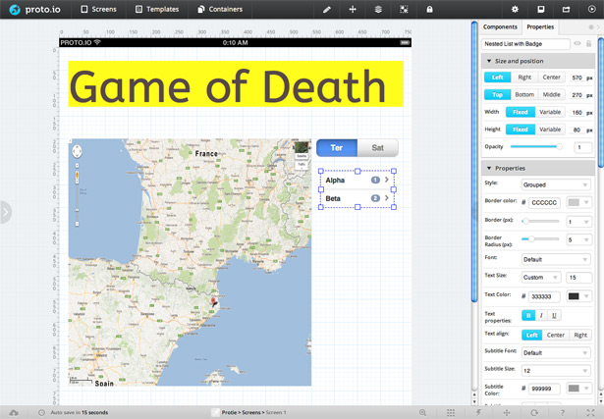Set Width to Variable
This screenshot has height=419, width=604.
pyautogui.click(x=550, y=112)
